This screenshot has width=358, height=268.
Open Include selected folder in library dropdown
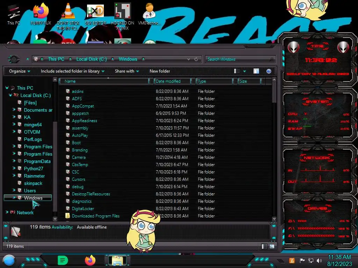pyautogui.click(x=72, y=71)
